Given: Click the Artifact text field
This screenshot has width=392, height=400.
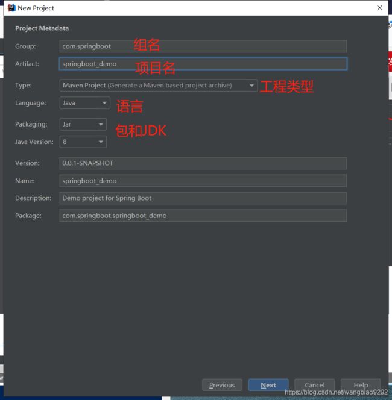Looking at the screenshot, I should (x=203, y=64).
